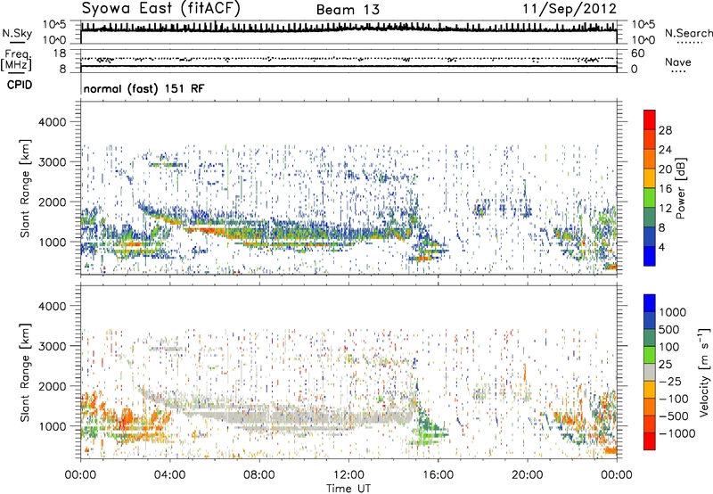The image size is (713, 494).
Task: Click the 'normal (fast) 151 RF' text
Action: [x=143, y=88]
